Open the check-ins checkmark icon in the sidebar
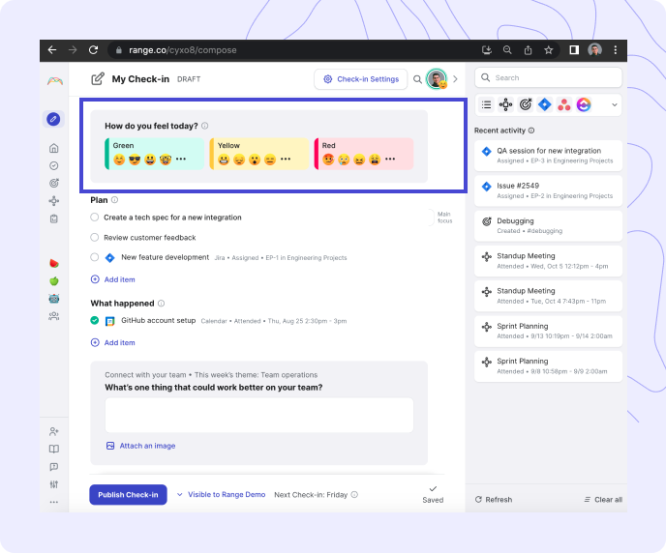Image resolution: width=666 pixels, height=553 pixels. pyautogui.click(x=54, y=166)
